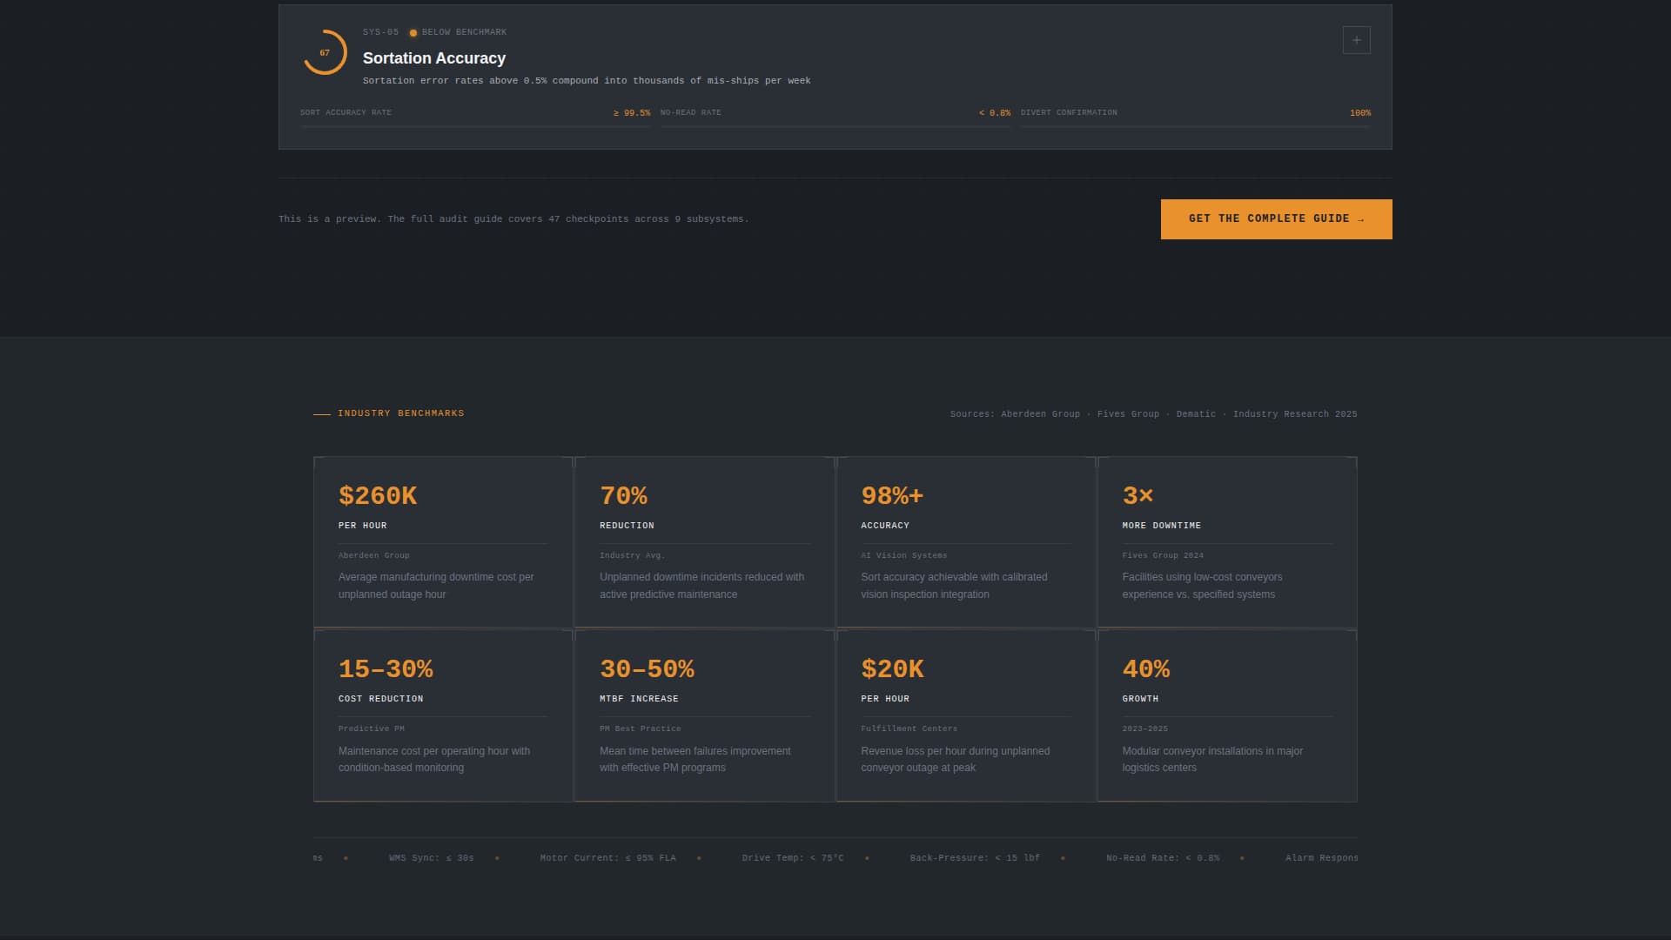Viewport: 1671px width, 940px height.
Task: Click the circular 67 score gauge
Action: click(x=324, y=53)
